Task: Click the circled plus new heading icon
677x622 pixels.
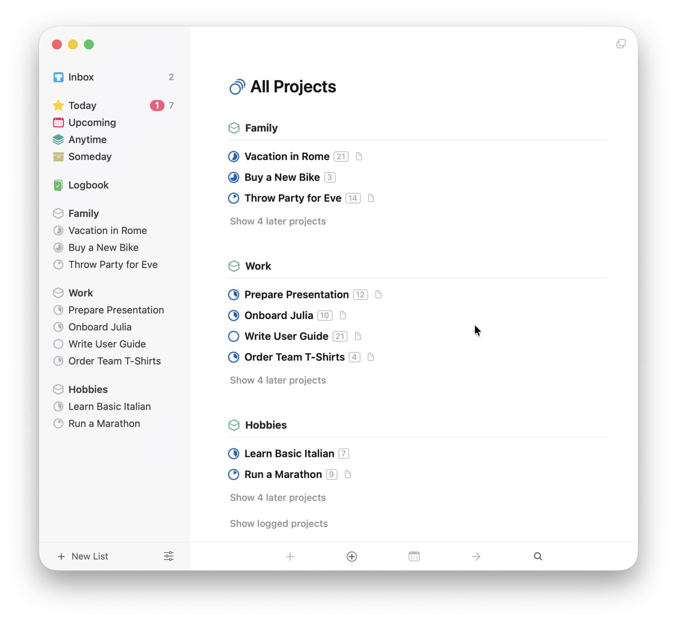Action: (x=352, y=556)
